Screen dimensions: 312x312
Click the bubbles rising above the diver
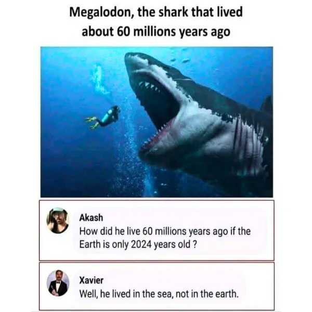tap(99, 79)
